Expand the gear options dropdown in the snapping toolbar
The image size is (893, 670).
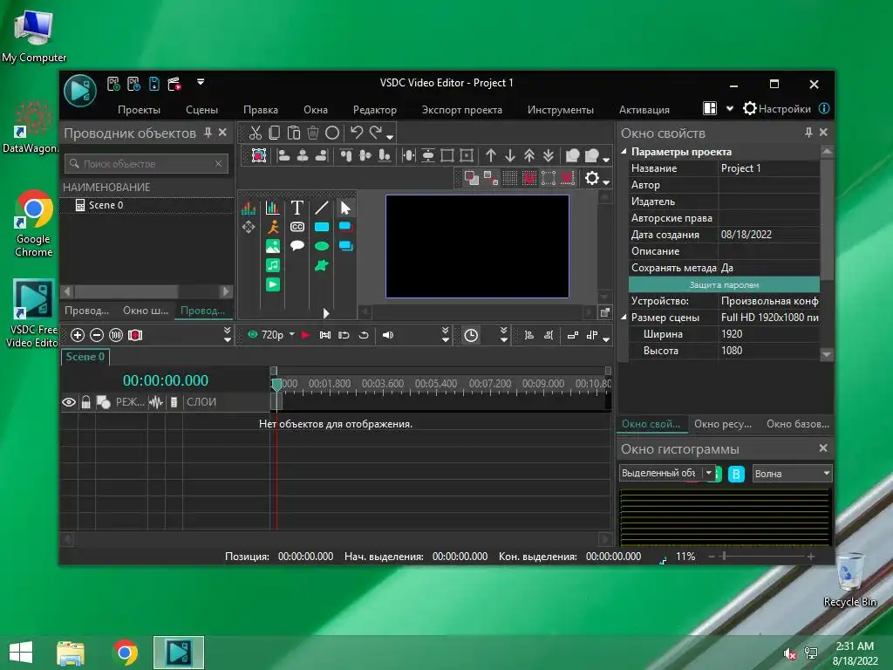[607, 182]
